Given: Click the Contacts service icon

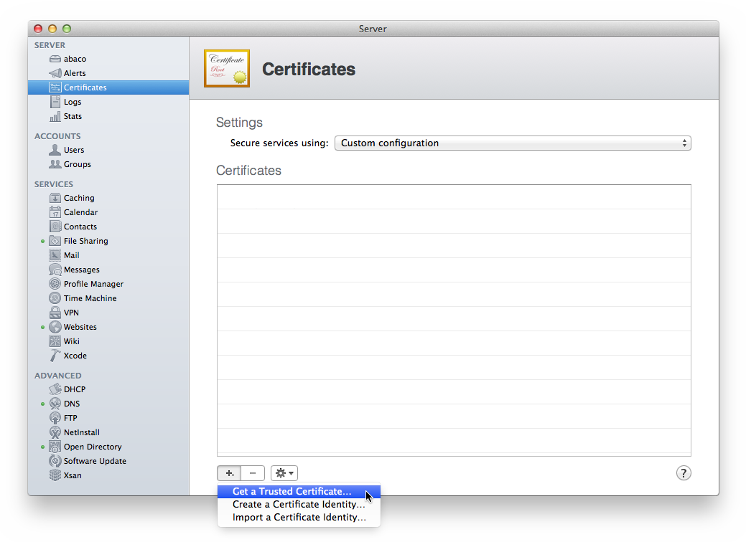Looking at the screenshot, I should 55,227.
